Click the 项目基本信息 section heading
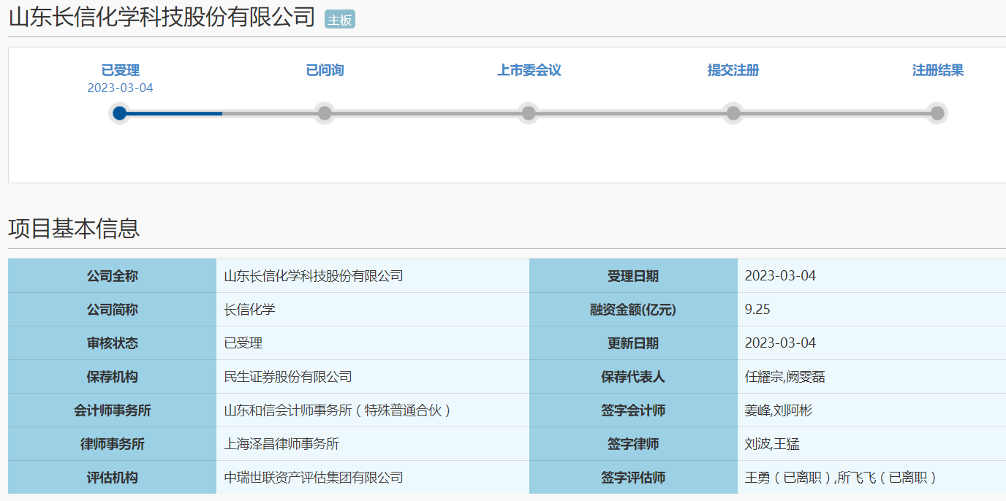Viewport: 1006px width, 501px height. click(74, 229)
